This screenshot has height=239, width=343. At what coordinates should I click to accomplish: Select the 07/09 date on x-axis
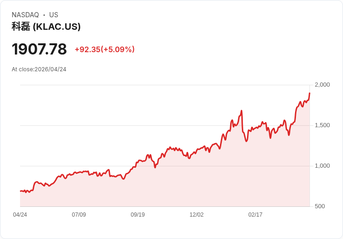(x=79, y=215)
